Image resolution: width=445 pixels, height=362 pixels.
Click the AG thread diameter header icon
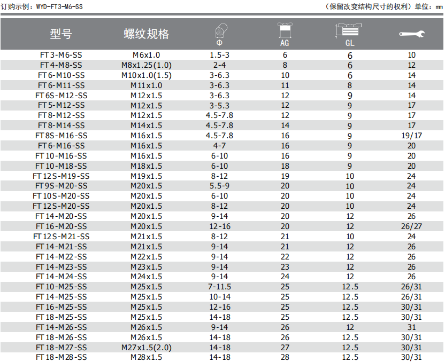click(285, 29)
